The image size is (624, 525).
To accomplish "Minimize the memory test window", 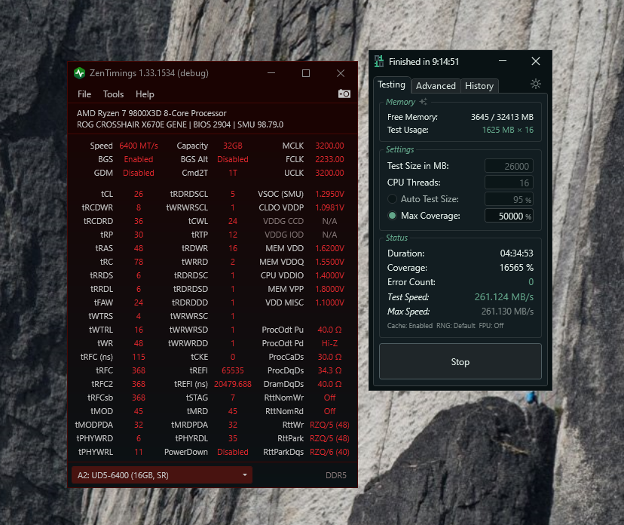I will coord(503,61).
